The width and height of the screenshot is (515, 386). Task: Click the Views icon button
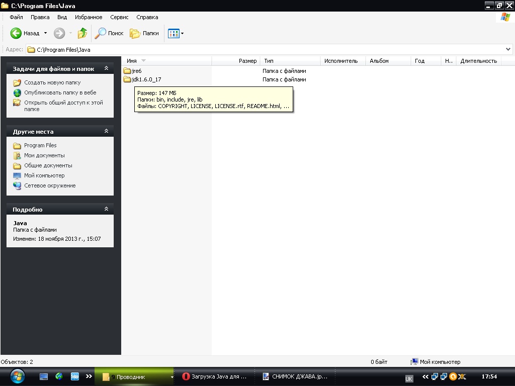click(174, 33)
